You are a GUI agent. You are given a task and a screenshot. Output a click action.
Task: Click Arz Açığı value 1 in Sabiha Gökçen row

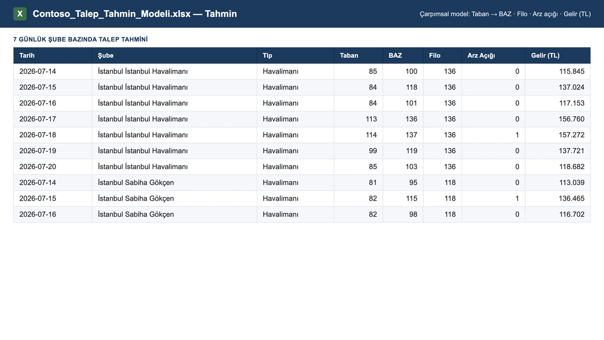pyautogui.click(x=517, y=198)
